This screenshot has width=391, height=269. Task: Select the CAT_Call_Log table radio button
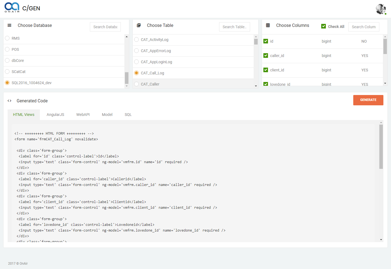coord(137,73)
